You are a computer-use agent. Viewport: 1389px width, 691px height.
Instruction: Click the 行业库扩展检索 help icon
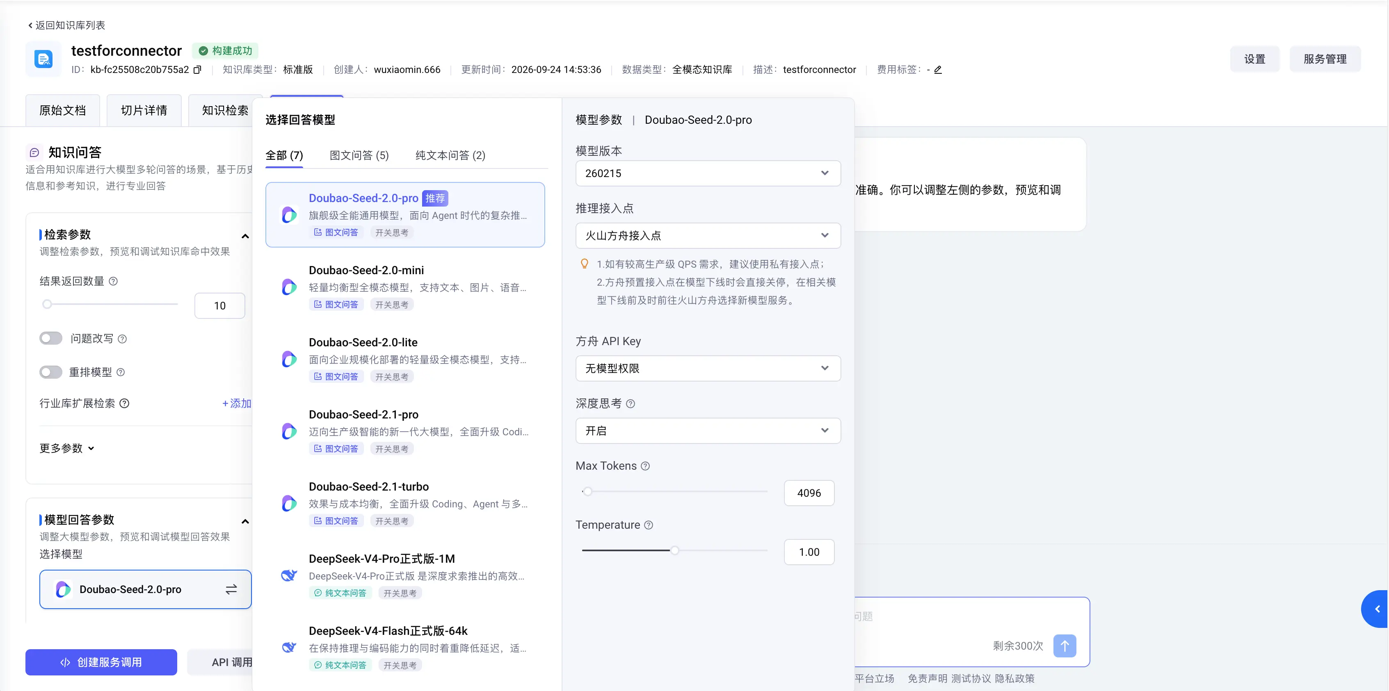124,403
